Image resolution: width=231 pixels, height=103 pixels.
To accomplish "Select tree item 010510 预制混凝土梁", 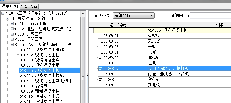I will coord(40,96).
